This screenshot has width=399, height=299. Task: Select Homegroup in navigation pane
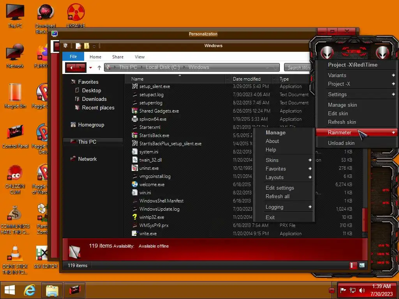click(91, 125)
